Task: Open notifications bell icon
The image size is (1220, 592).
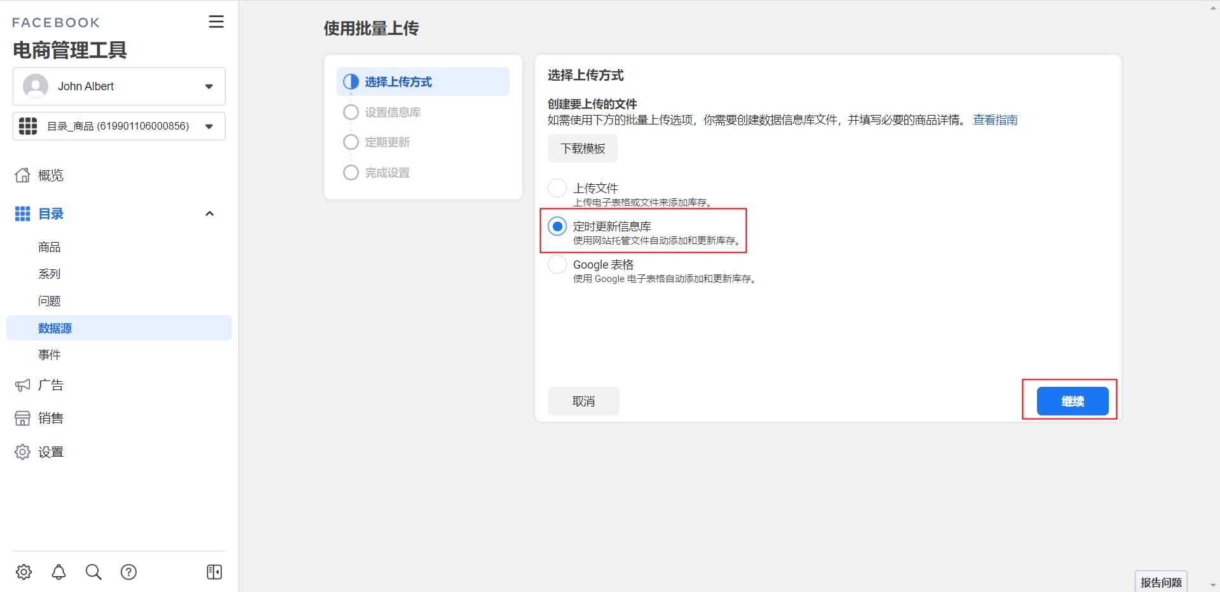Action: (58, 572)
